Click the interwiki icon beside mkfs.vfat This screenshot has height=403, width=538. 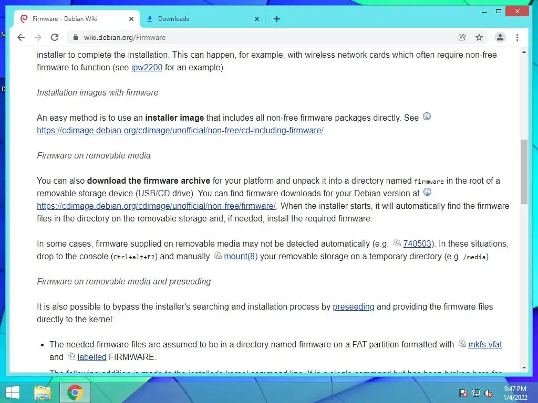pyautogui.click(x=462, y=343)
